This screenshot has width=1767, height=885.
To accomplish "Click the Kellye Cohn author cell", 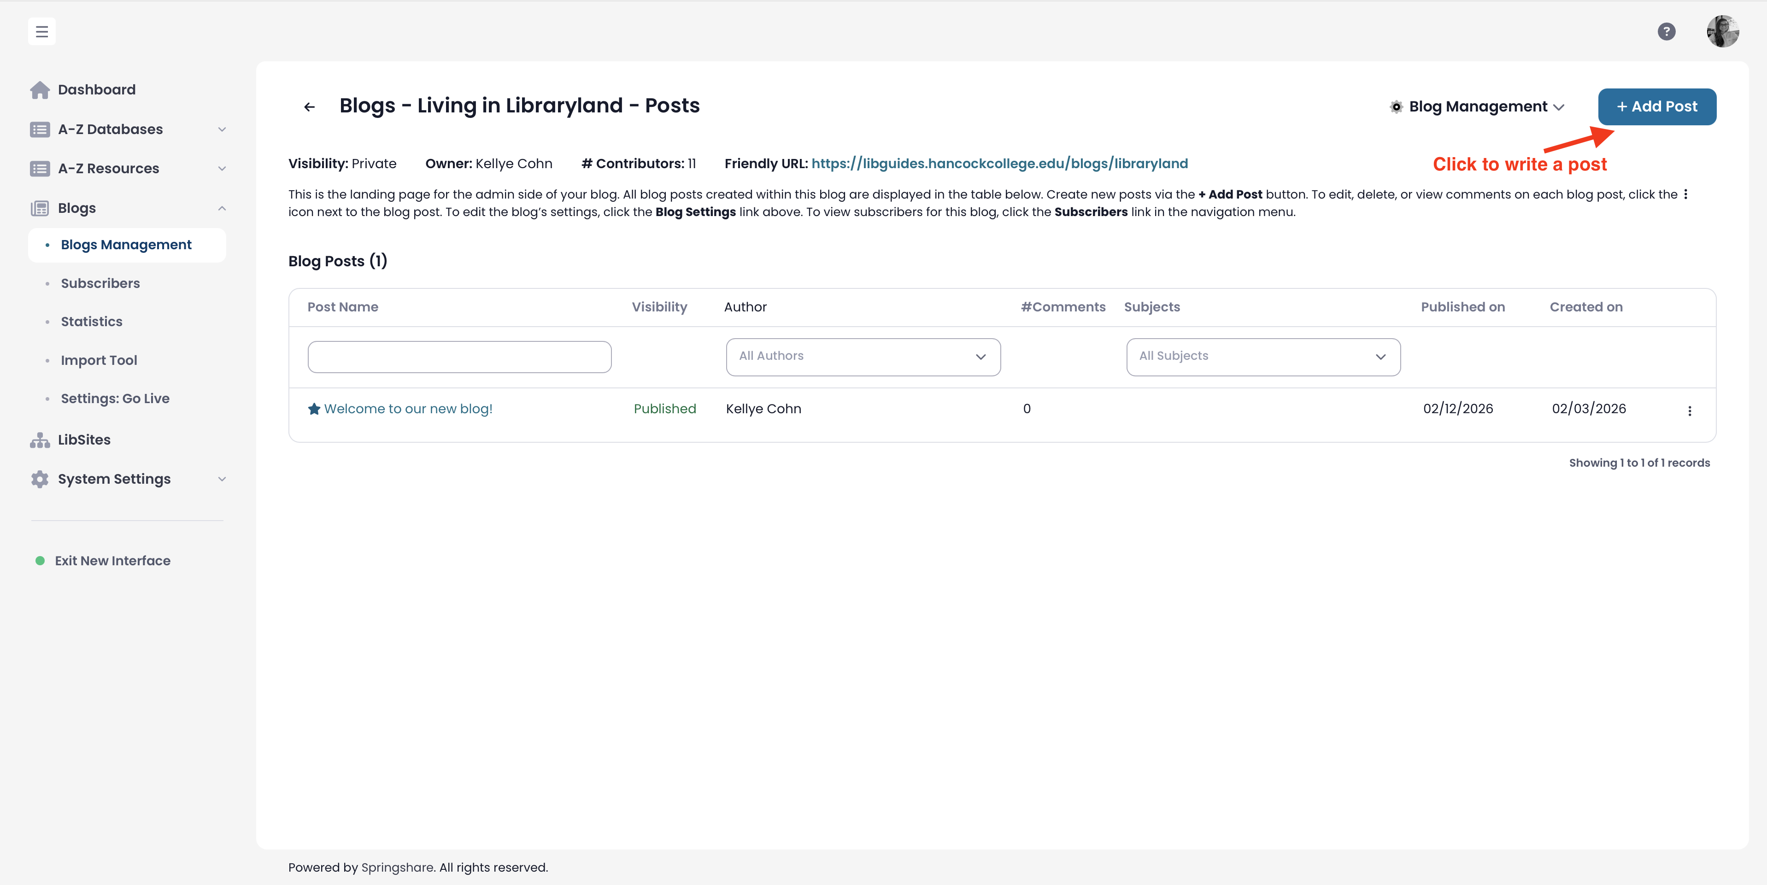I will 763,409.
